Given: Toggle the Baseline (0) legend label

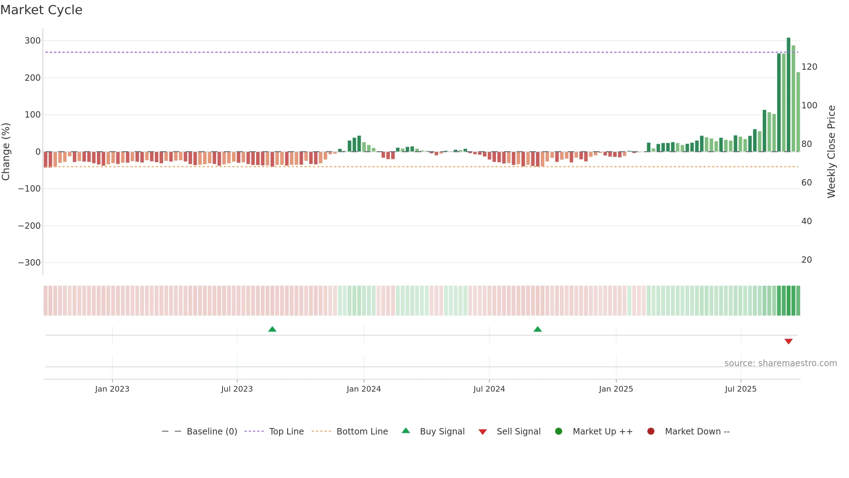Looking at the screenshot, I should [212, 432].
